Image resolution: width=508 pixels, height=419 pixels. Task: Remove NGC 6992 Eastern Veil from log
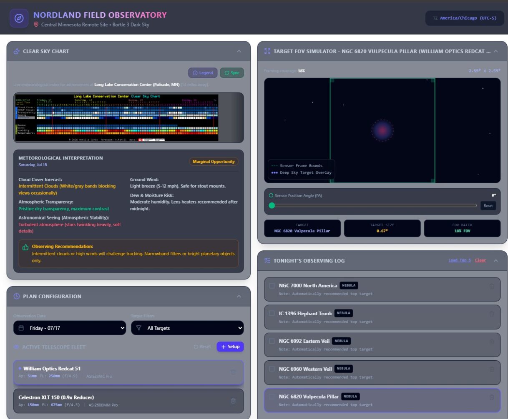tap(491, 342)
